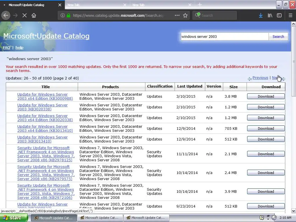Viewport: 296px width, 222px height.
Task: Open the help link
Action: (x=19, y=48)
